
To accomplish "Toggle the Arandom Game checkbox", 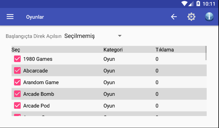I will click(17, 82).
